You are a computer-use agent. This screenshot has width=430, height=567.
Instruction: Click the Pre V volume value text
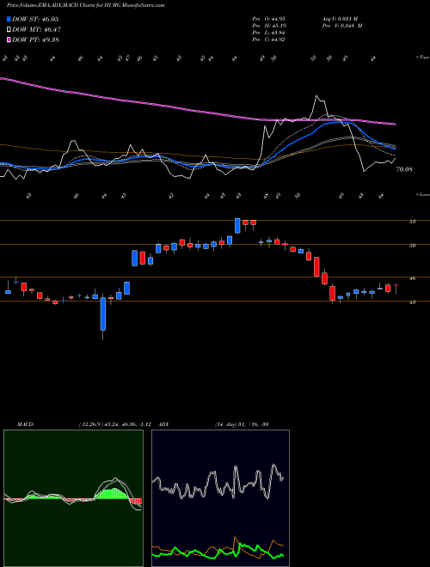[x=344, y=26]
